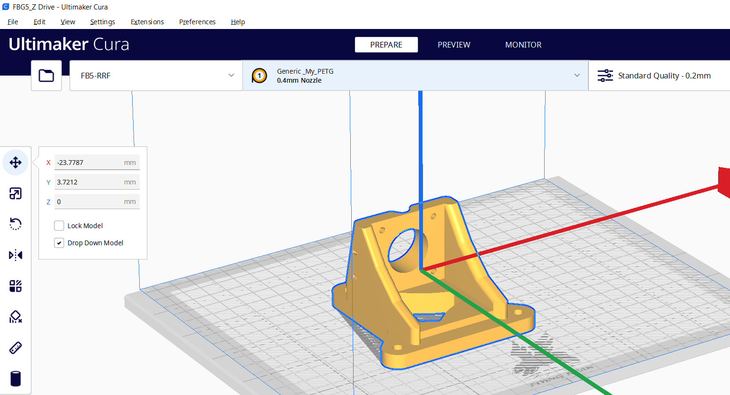This screenshot has width=730, height=395.
Task: Select the Mirror tool
Action: pos(15,255)
